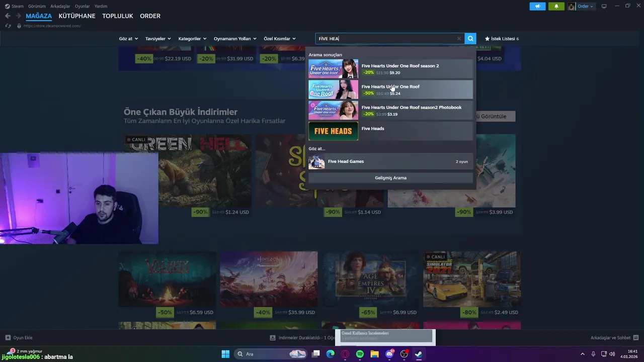The image size is (644, 362).
Task: Open the Görünüm menu
Action: point(37,6)
